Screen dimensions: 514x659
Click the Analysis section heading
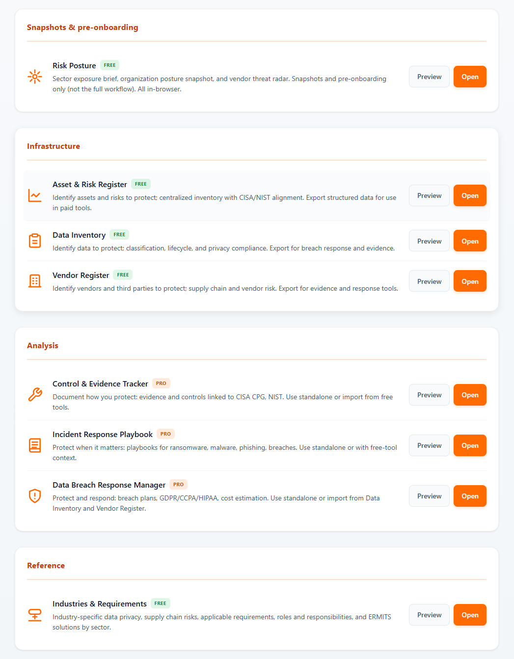[x=42, y=345]
